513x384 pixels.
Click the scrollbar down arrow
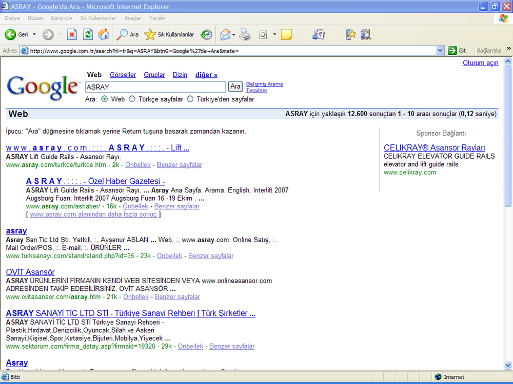click(508, 365)
